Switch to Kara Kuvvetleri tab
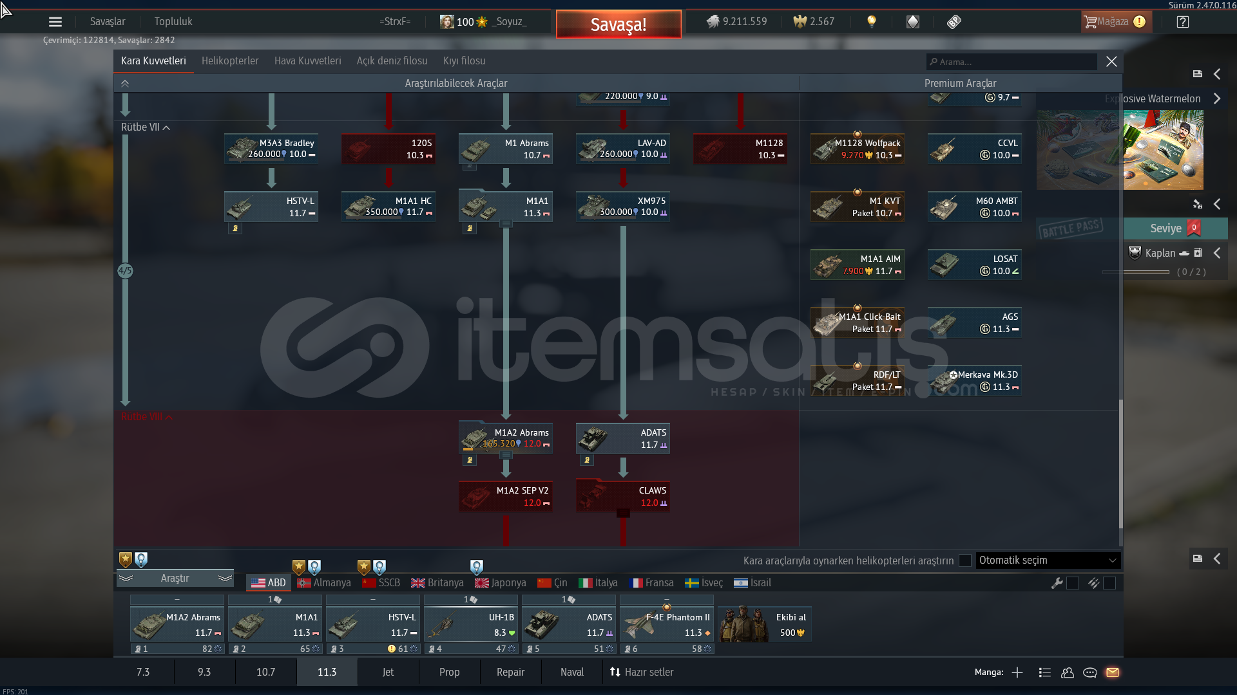This screenshot has width=1237, height=695. [x=153, y=61]
